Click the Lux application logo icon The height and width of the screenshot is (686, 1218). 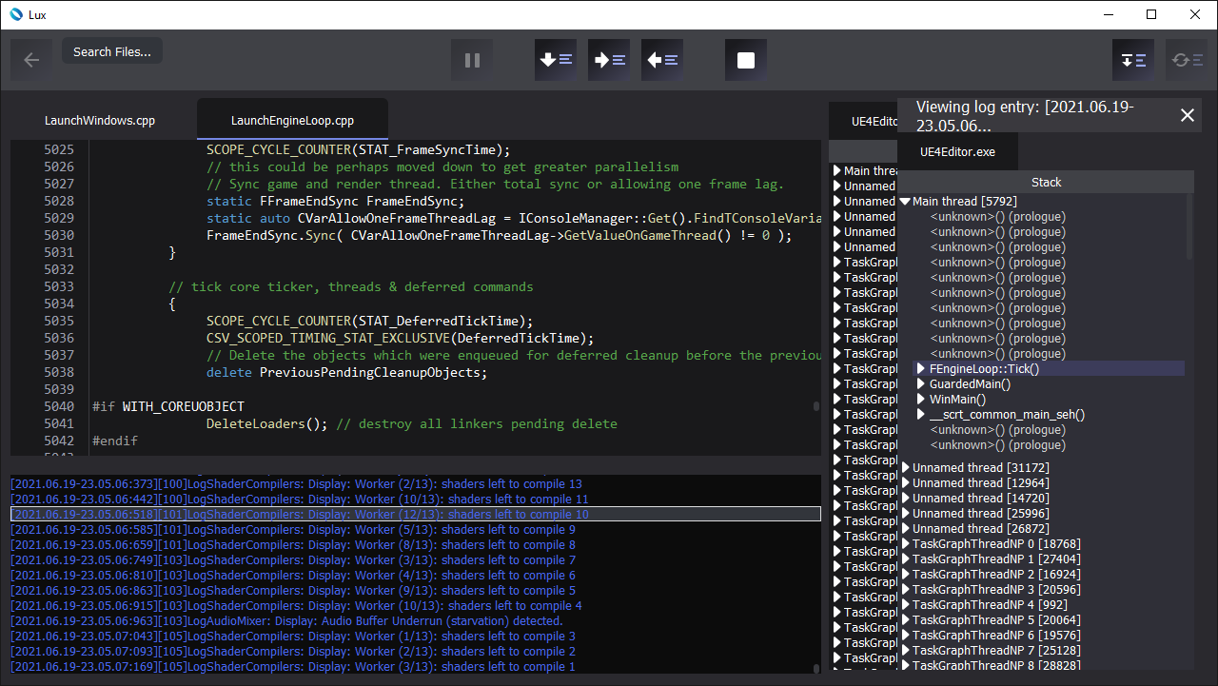pyautogui.click(x=16, y=14)
